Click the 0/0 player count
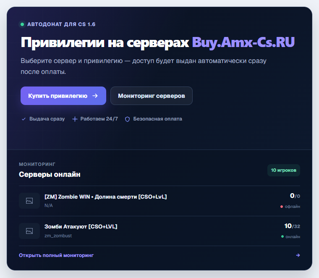The height and width of the screenshot is (278, 319). 295,196
